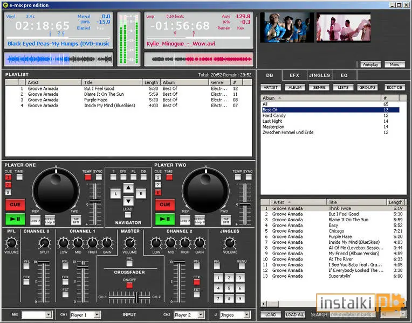Click Jingles VOLUME knob
412x323 pixels.
[x=230, y=243]
